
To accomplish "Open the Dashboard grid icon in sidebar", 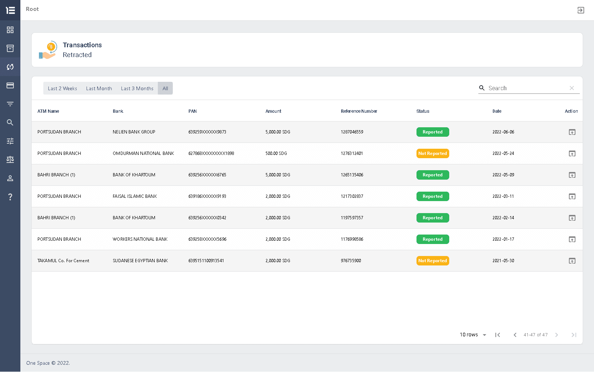I will coord(10,30).
